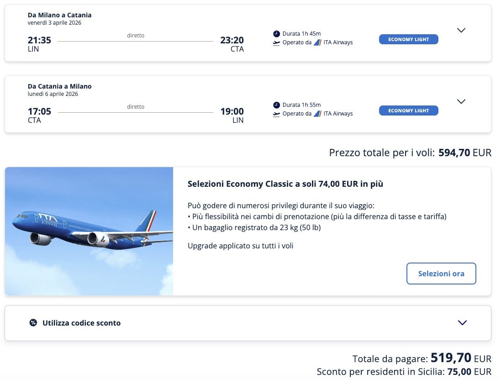Expand the Milano to Catania flight details
The height and width of the screenshot is (379, 501).
pyautogui.click(x=461, y=30)
